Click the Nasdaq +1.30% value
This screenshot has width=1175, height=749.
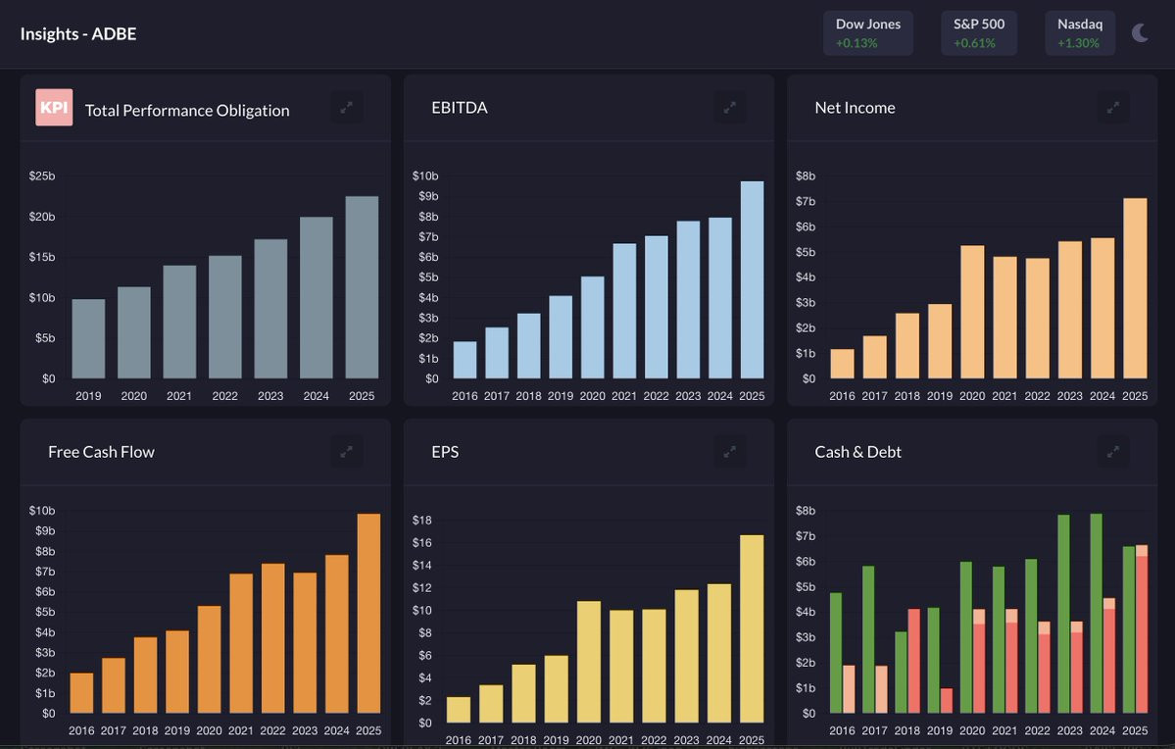pyautogui.click(x=1078, y=43)
